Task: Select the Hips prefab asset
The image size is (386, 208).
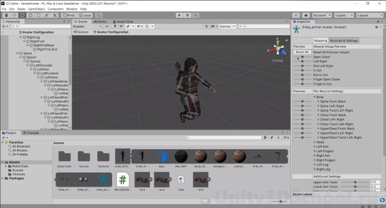Action: pos(161,158)
